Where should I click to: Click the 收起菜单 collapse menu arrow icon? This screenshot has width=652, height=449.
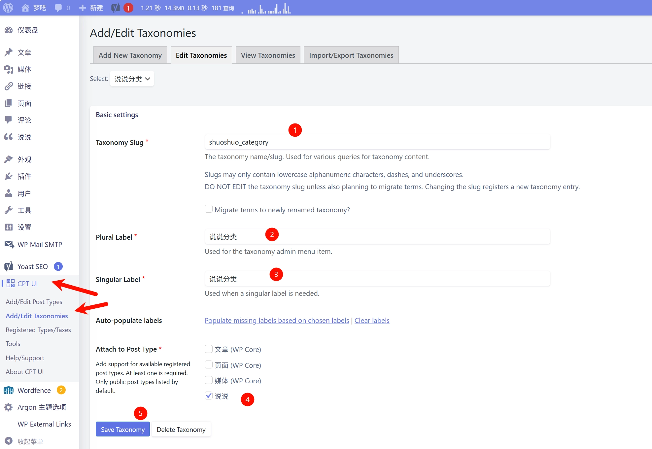tap(9, 441)
